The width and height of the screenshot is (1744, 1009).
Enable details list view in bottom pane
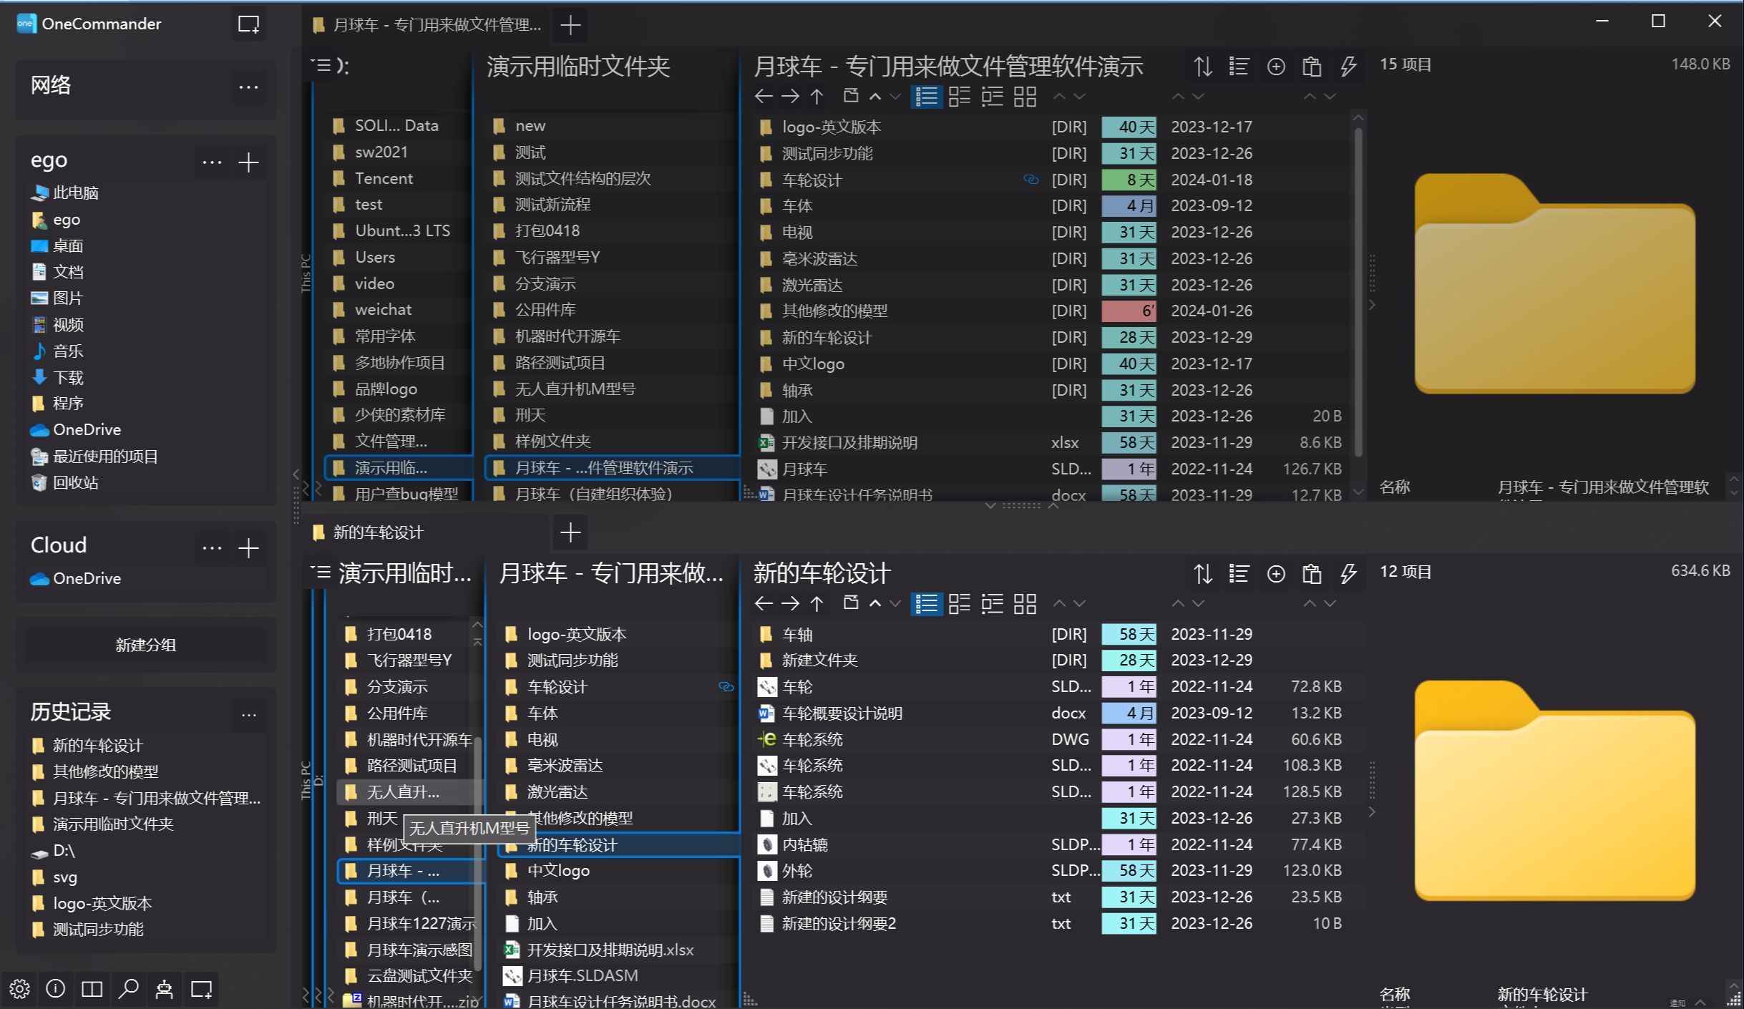[x=926, y=604]
